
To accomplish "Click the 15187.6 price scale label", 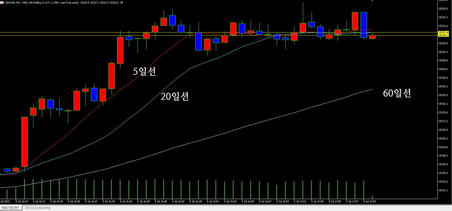I will point(443,95).
